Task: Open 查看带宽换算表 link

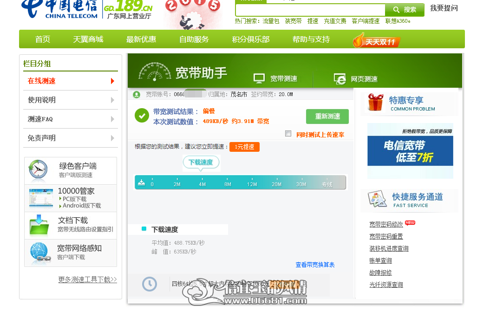Action: (315, 265)
